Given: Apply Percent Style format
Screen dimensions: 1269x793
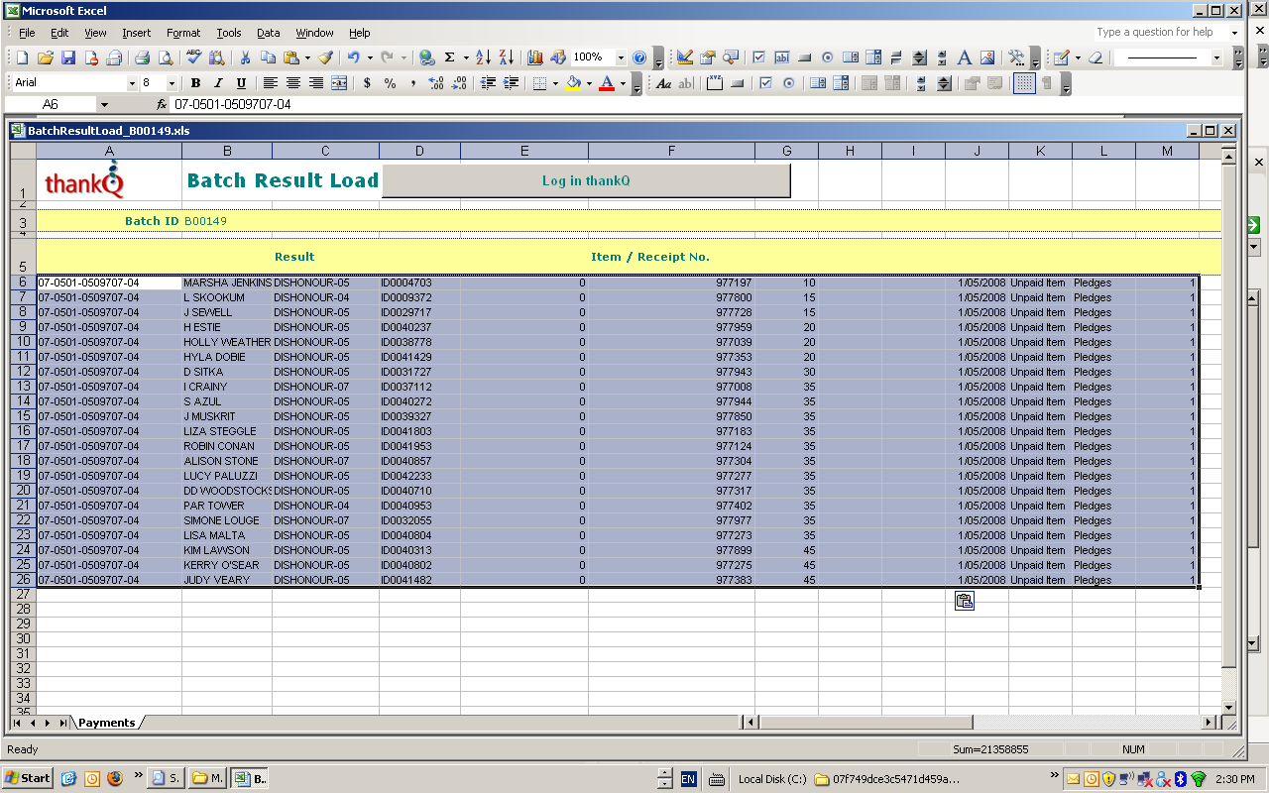Looking at the screenshot, I should point(390,83).
